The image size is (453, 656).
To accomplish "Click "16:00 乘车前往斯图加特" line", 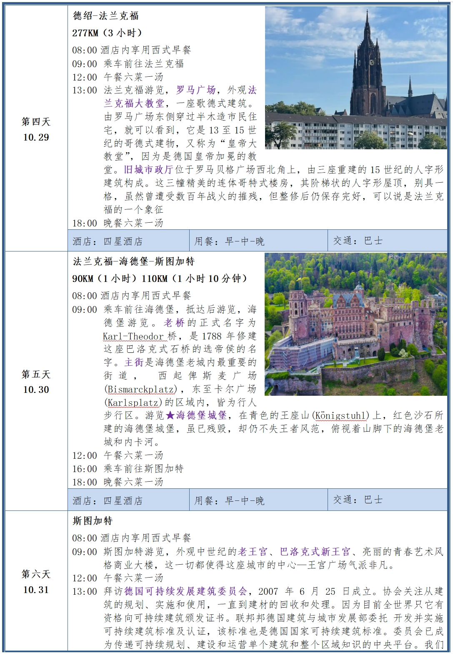I will [x=128, y=469].
